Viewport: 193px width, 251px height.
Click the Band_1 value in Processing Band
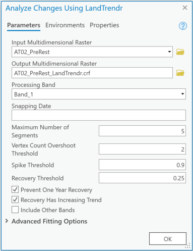coord(24,94)
